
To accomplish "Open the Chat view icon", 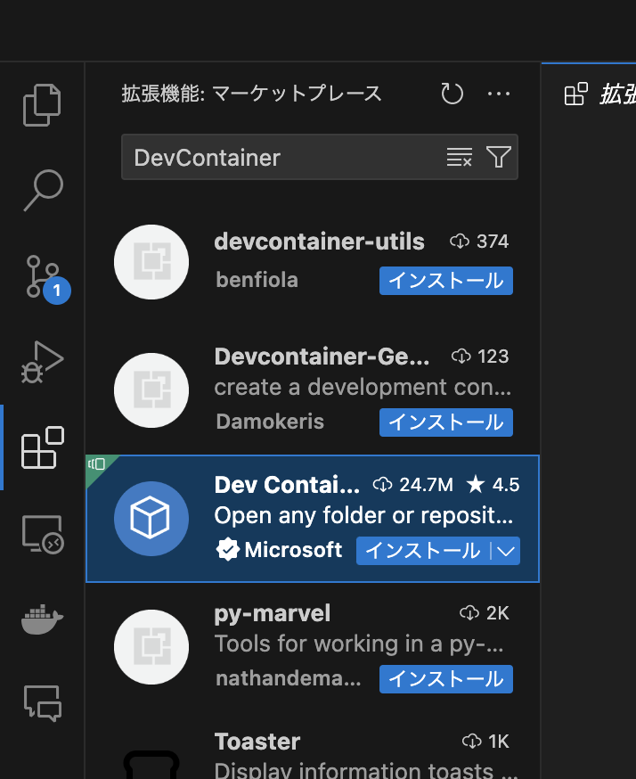I will [x=43, y=703].
